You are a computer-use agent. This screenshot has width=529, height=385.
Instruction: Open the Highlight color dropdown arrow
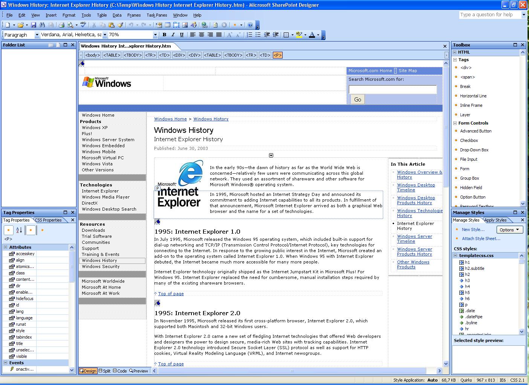[x=305, y=35]
